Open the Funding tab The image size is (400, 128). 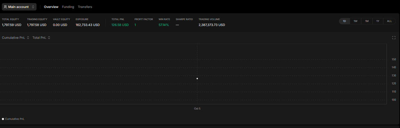coord(68,7)
